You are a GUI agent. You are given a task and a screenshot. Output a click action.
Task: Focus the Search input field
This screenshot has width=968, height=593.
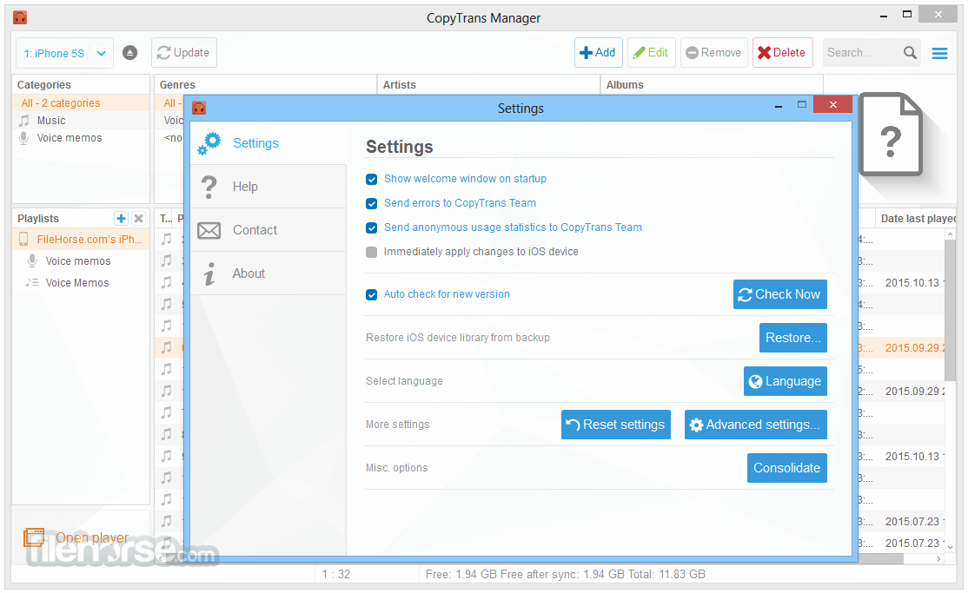(x=862, y=53)
